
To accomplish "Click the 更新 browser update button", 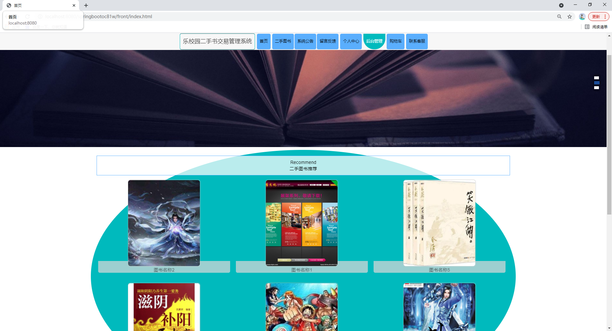I will 599,17.
